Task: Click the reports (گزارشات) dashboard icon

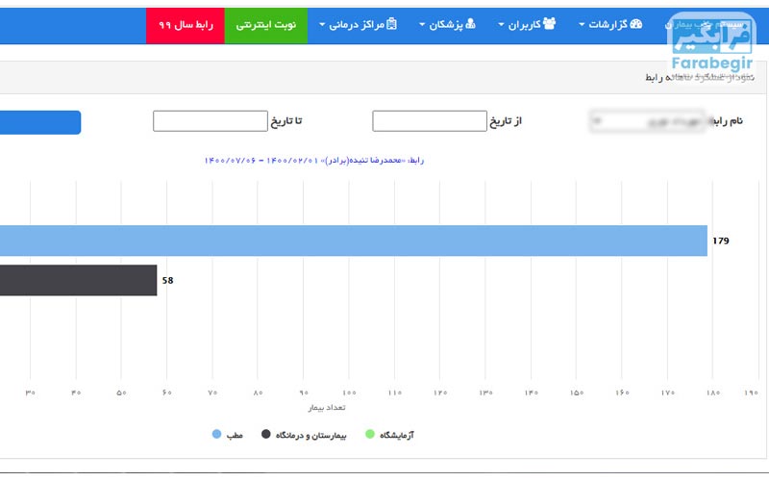Action: pyautogui.click(x=636, y=23)
